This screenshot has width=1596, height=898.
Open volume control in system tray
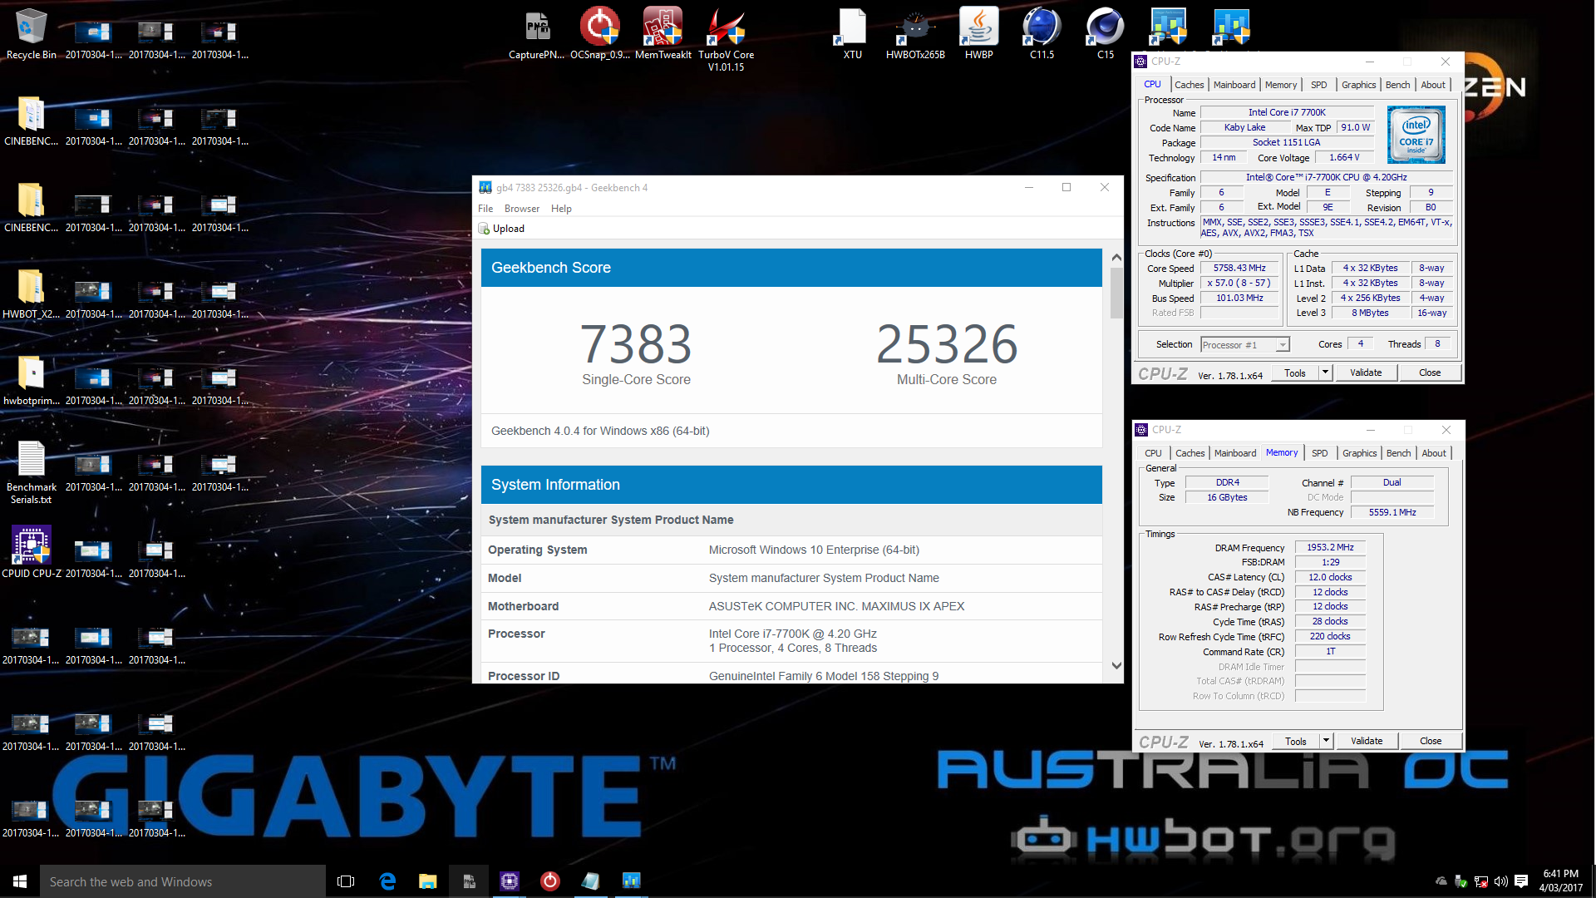pyautogui.click(x=1500, y=881)
